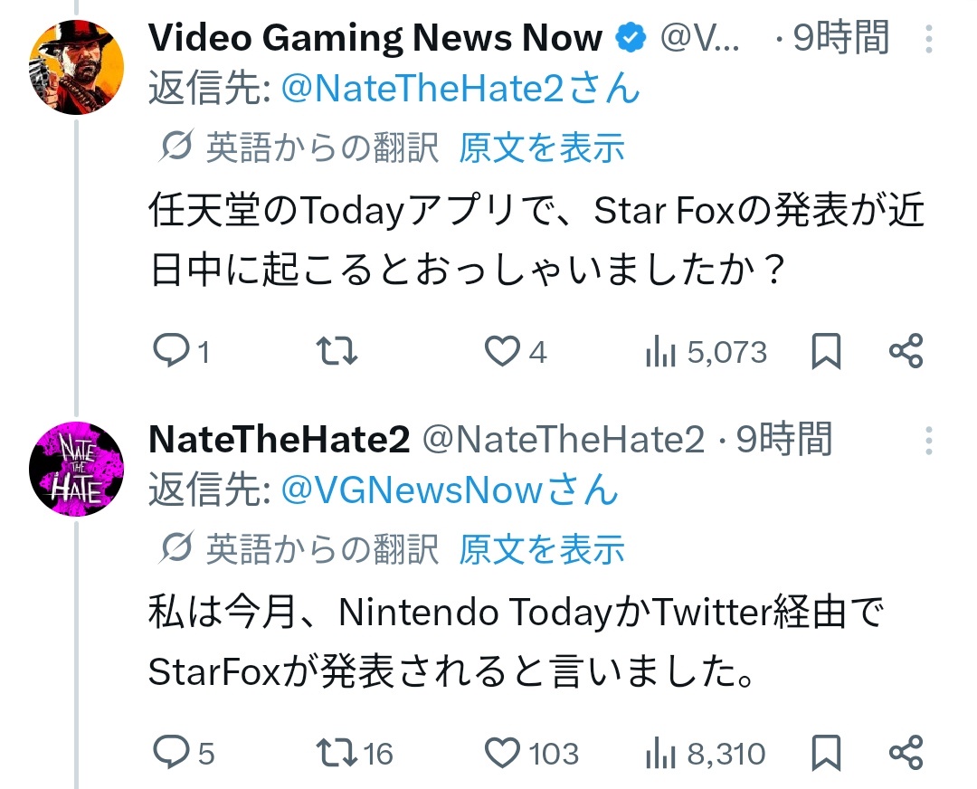The image size is (977, 789).
Task: Reply to Video Gaming News Now's tweet
Action: (170, 351)
